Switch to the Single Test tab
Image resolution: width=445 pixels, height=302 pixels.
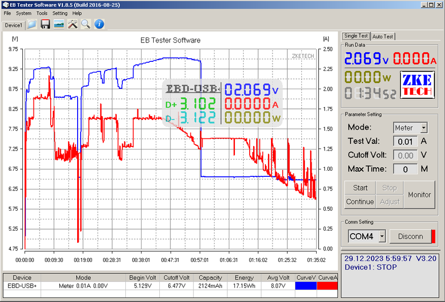coord(356,36)
